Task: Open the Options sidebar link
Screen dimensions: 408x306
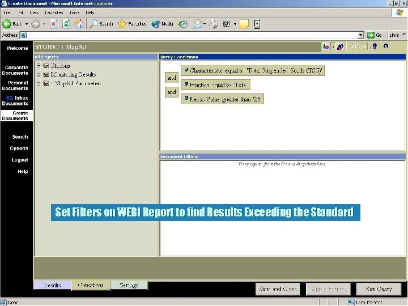Action: coord(19,148)
